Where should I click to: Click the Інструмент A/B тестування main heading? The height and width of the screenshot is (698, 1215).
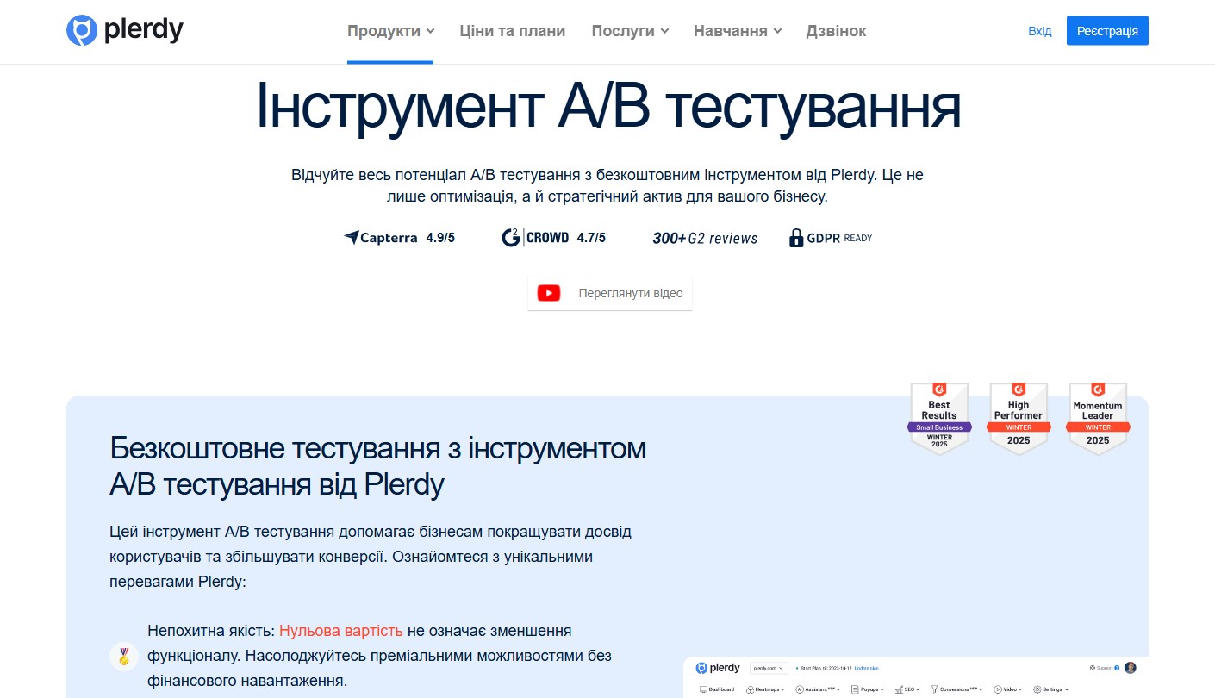(608, 106)
